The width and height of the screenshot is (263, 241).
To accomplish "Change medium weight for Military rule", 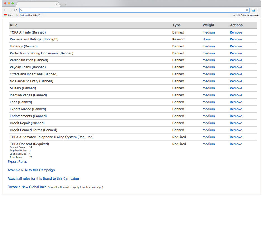I will 208,88.
